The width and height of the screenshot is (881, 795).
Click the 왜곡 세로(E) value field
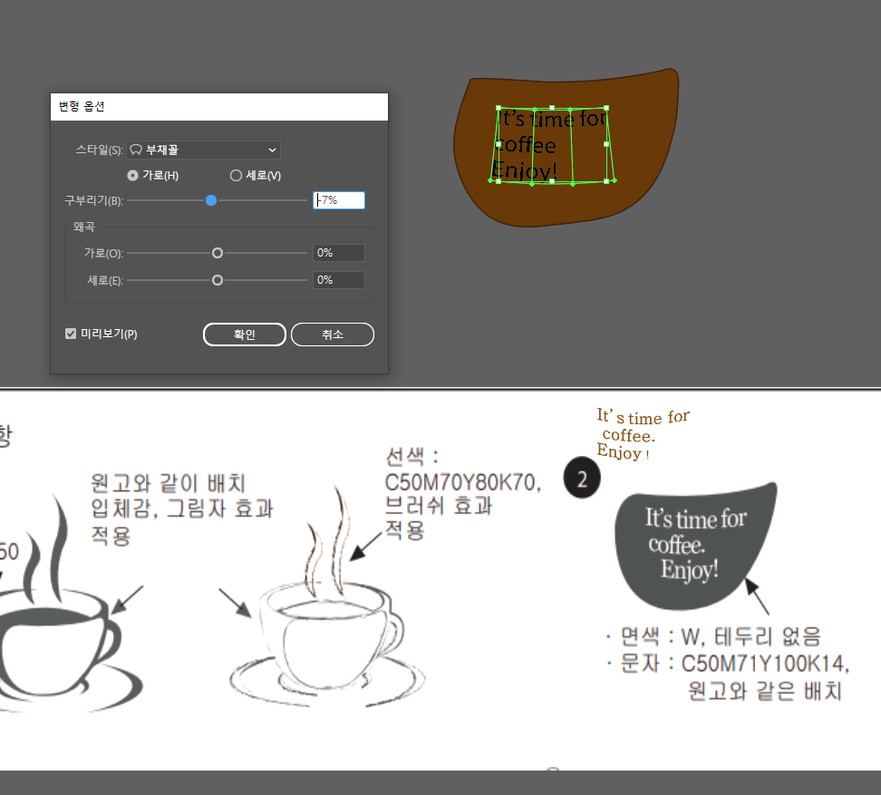tap(339, 280)
